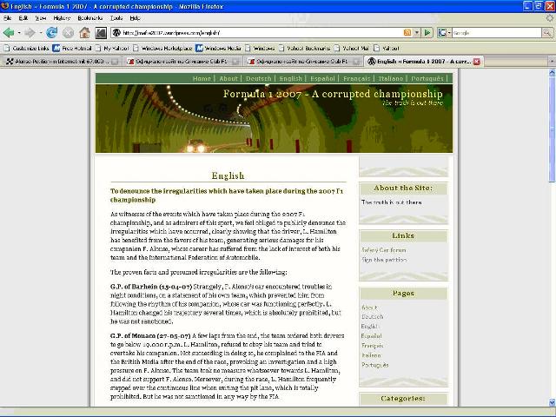The image size is (556, 417).
Task: Open the Yahoo! Bookmarks bookmark
Action: (304, 49)
